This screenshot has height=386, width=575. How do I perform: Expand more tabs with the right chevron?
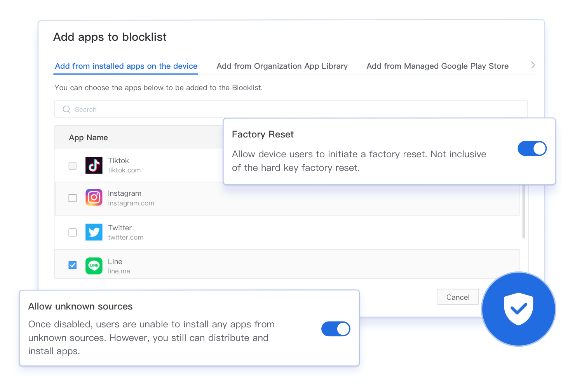[533, 65]
